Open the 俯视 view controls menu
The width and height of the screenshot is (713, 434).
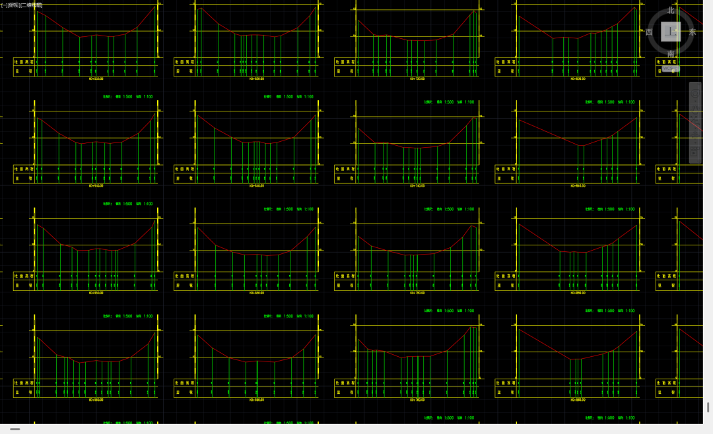[x=13, y=5]
